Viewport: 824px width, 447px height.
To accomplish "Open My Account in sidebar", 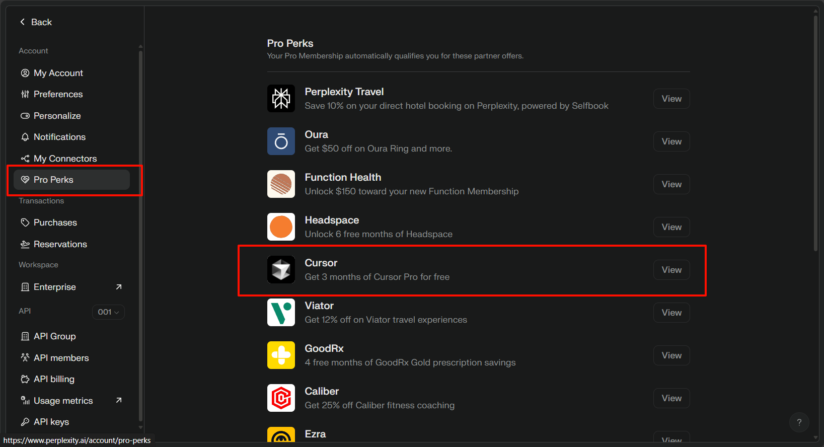I will pyautogui.click(x=58, y=73).
